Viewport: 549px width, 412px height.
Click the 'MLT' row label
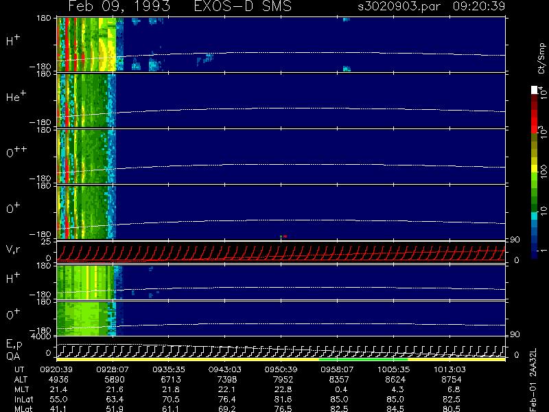coord(21,389)
